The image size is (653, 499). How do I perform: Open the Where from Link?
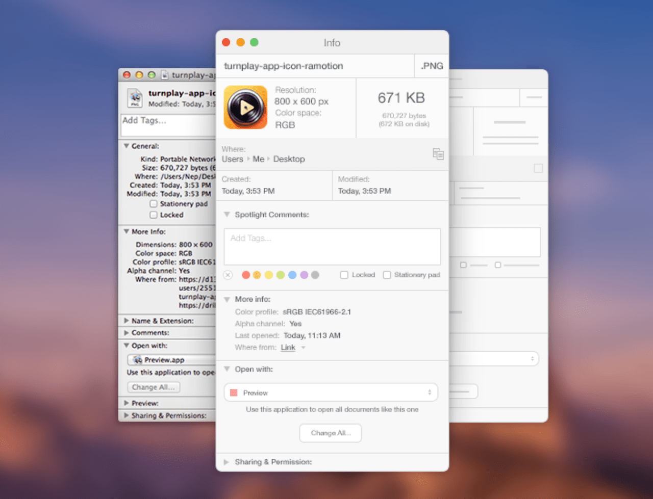[288, 348]
